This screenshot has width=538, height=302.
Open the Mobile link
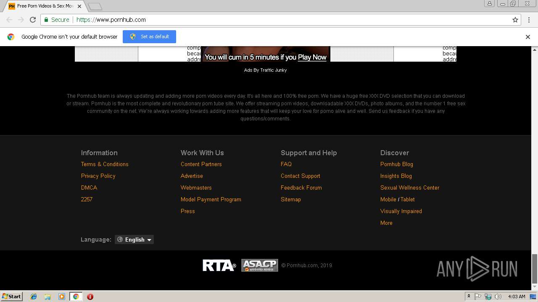(388, 199)
